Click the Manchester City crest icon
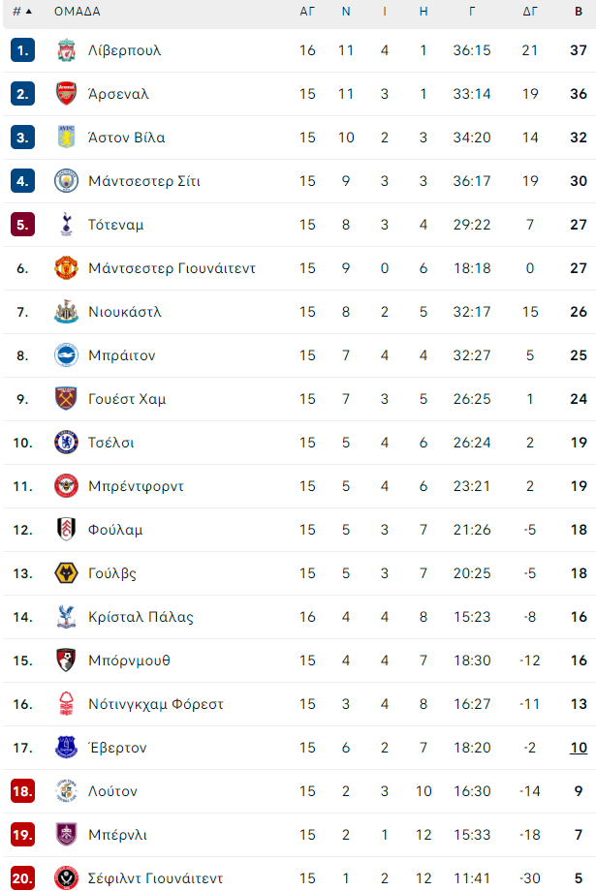Screen dimensions: 596x891 tap(66, 181)
